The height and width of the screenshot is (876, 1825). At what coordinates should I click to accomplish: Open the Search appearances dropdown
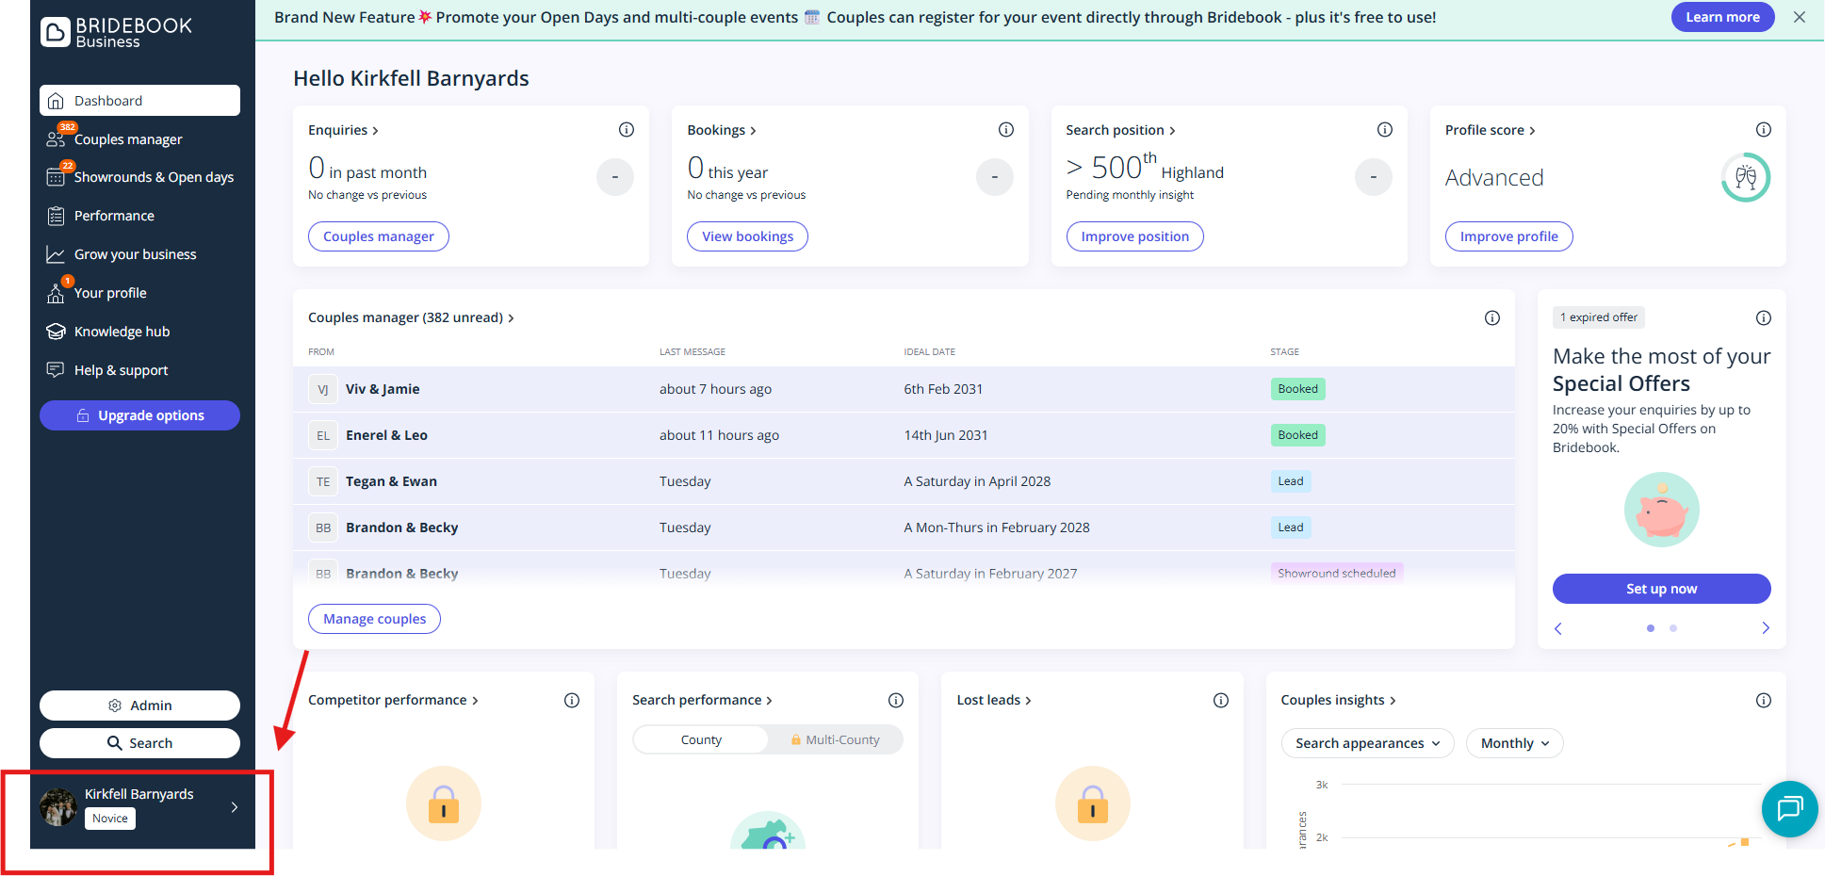1366,744
